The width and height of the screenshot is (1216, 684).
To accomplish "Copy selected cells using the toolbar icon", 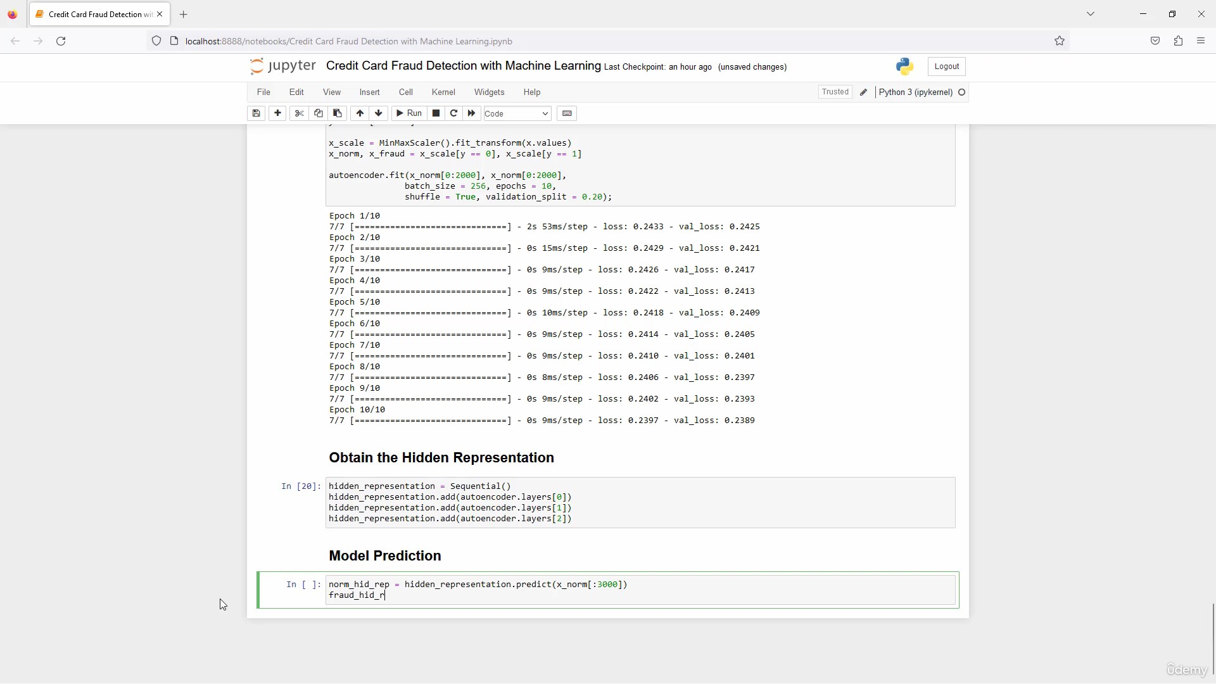I will (319, 113).
